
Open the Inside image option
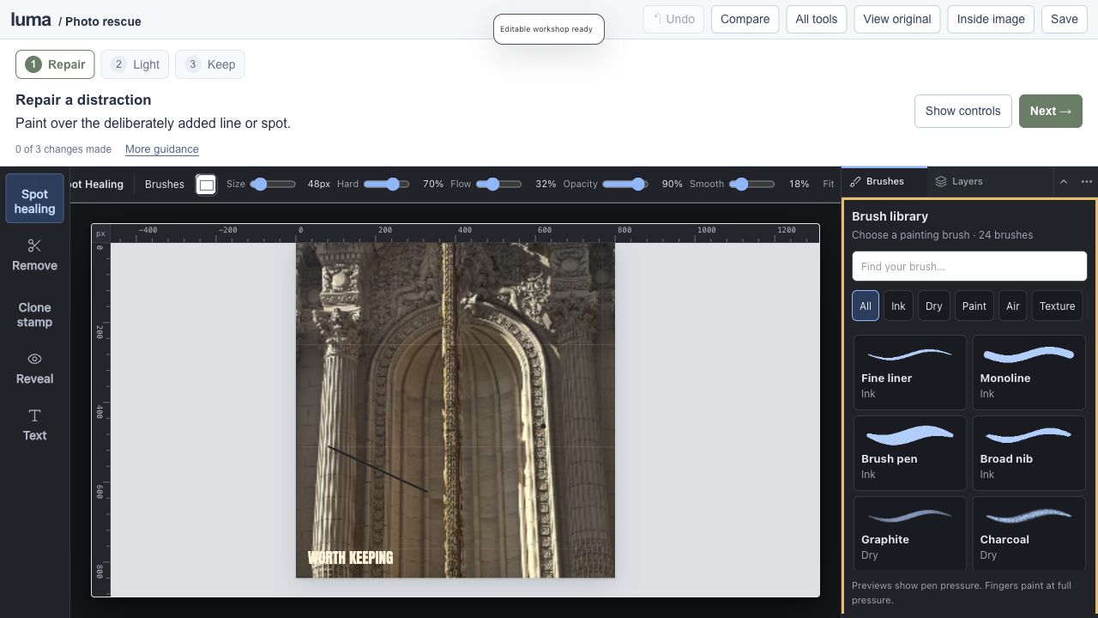991,19
